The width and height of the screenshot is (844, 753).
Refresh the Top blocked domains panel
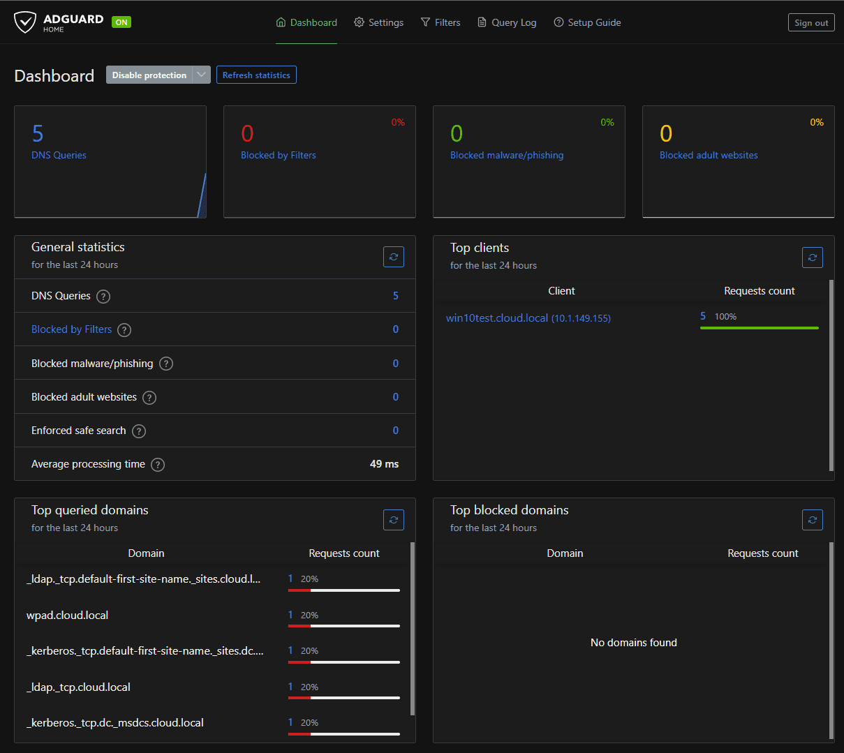pyautogui.click(x=812, y=520)
